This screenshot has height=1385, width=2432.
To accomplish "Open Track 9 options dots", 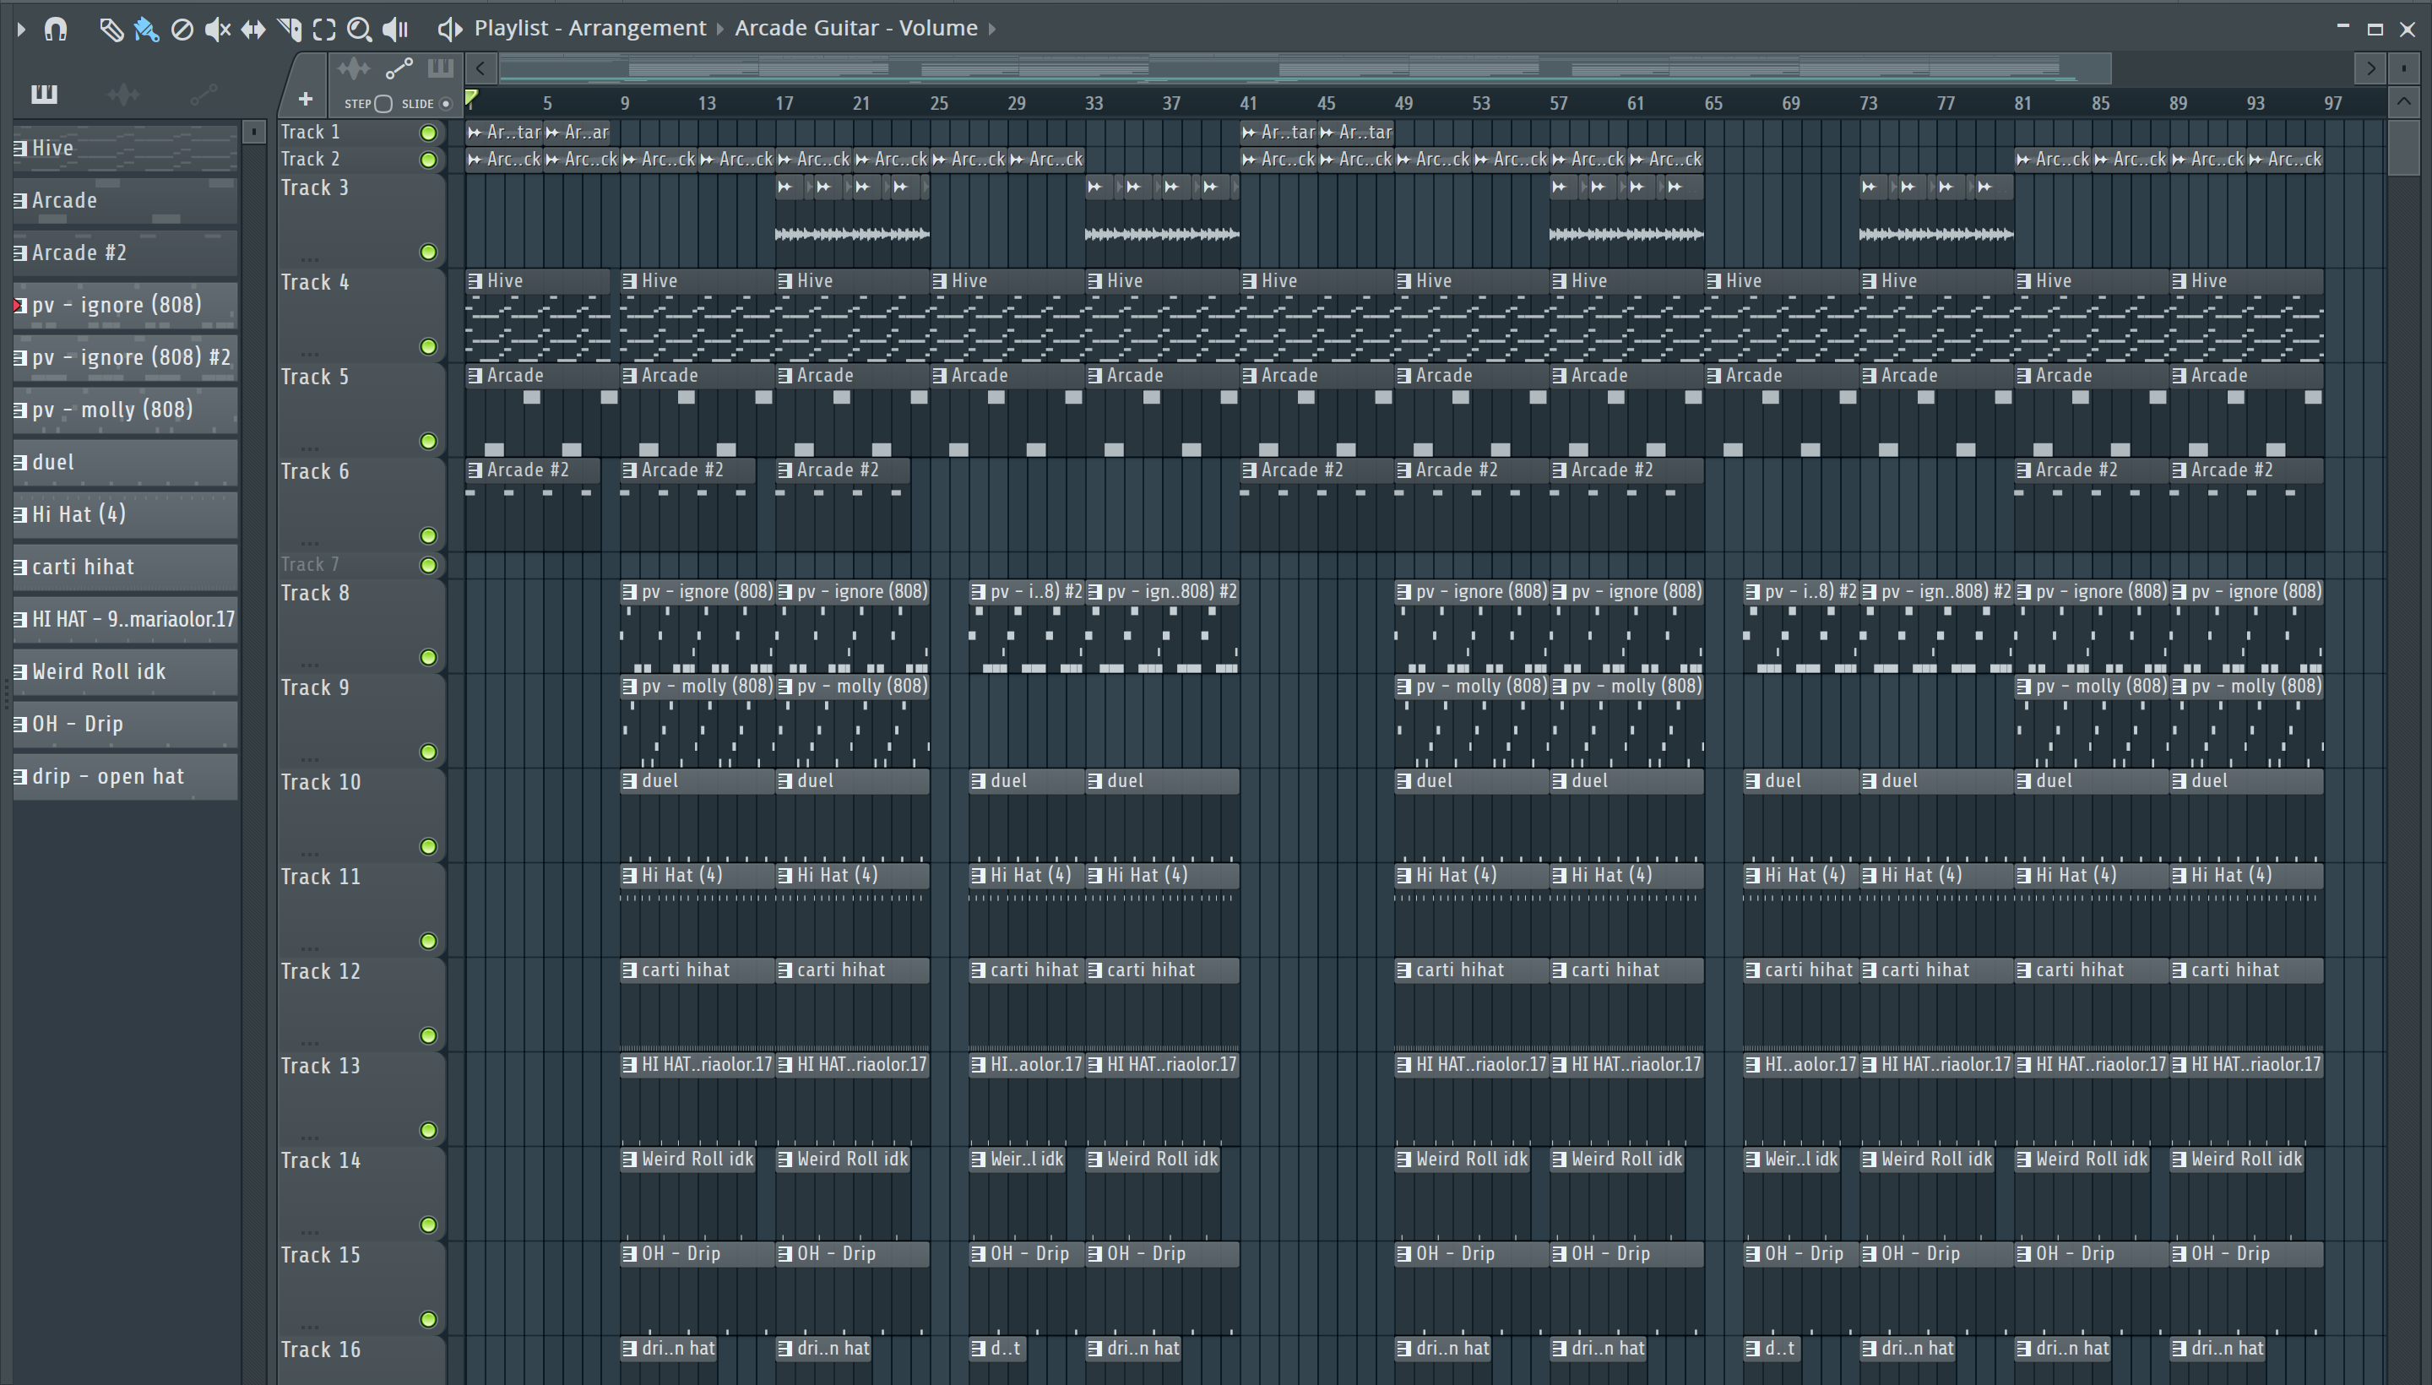I will point(309,759).
